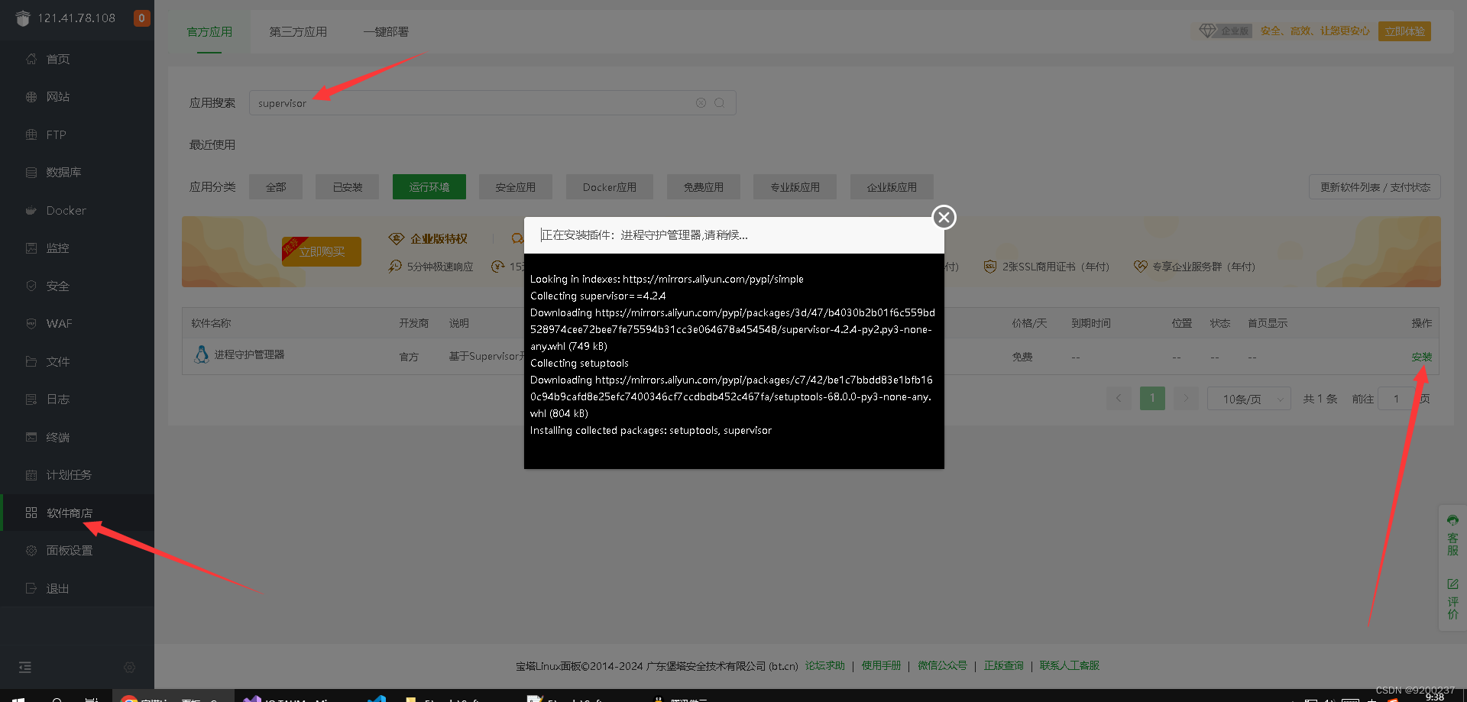Filter by 运行环境 category
Viewport: 1467px width, 702px height.
pyautogui.click(x=429, y=187)
